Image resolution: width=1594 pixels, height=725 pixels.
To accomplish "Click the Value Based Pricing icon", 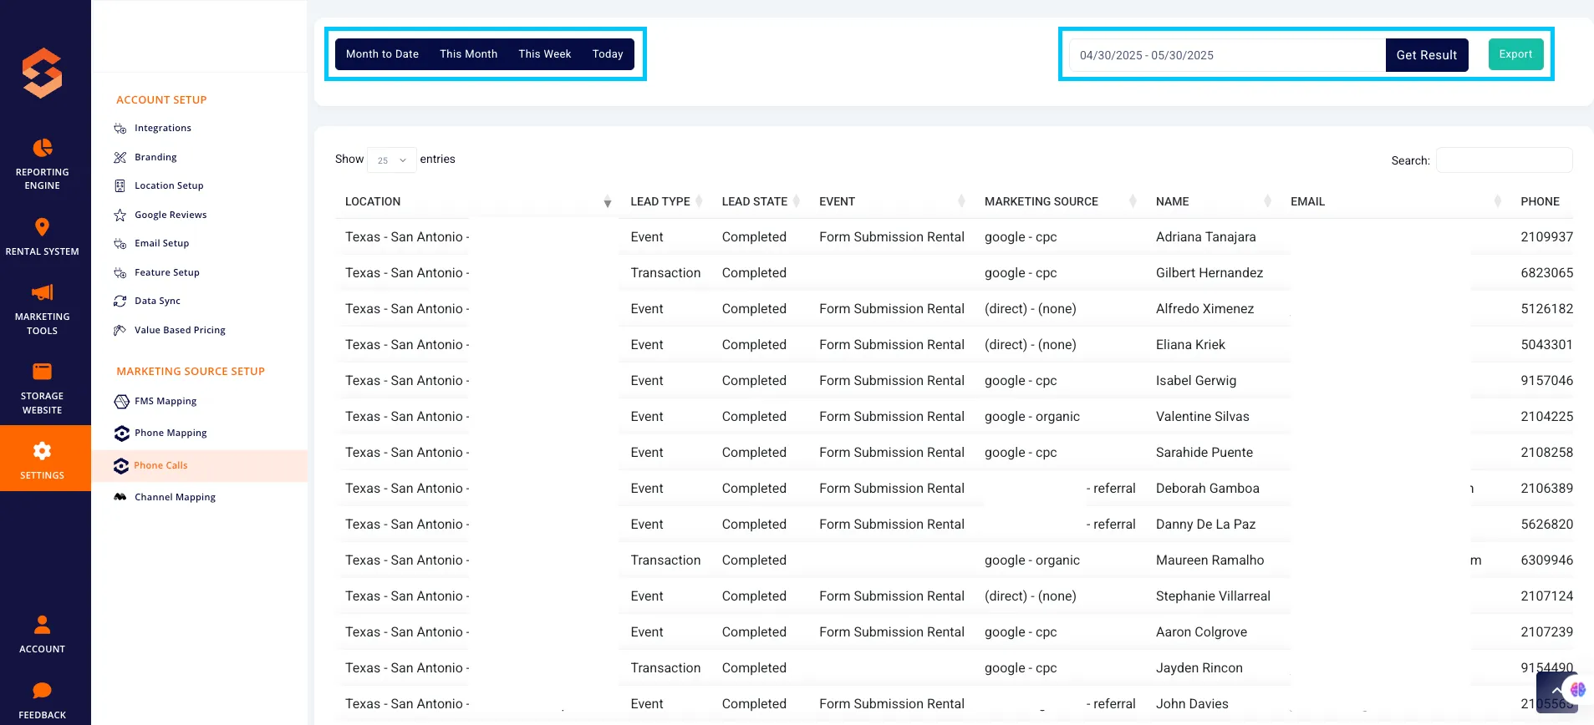I will pyautogui.click(x=120, y=330).
